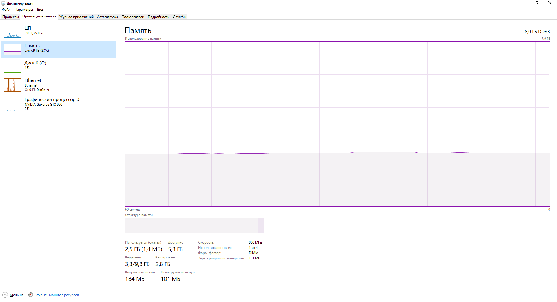This screenshot has height=302, width=557.
Task: Switch to the Процессы tab
Action: (10, 17)
